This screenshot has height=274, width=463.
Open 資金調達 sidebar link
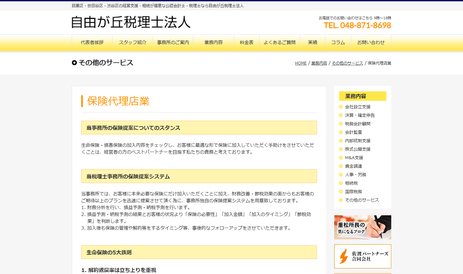(x=353, y=166)
